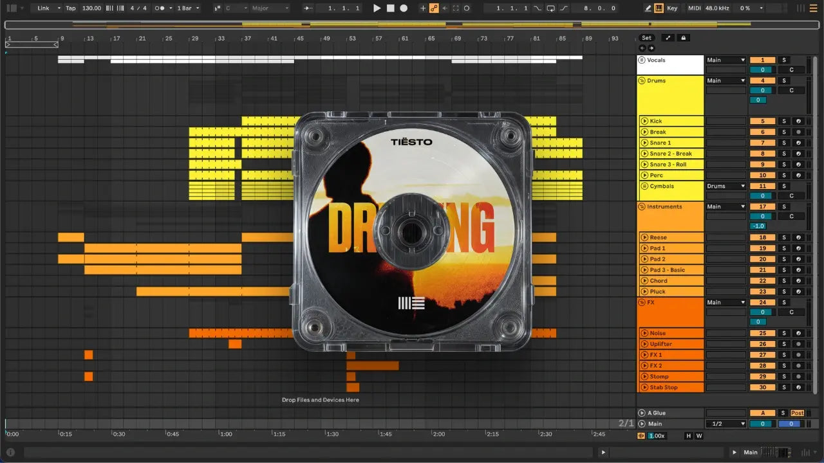Open Main track output 1/2 dropdown

(726, 424)
